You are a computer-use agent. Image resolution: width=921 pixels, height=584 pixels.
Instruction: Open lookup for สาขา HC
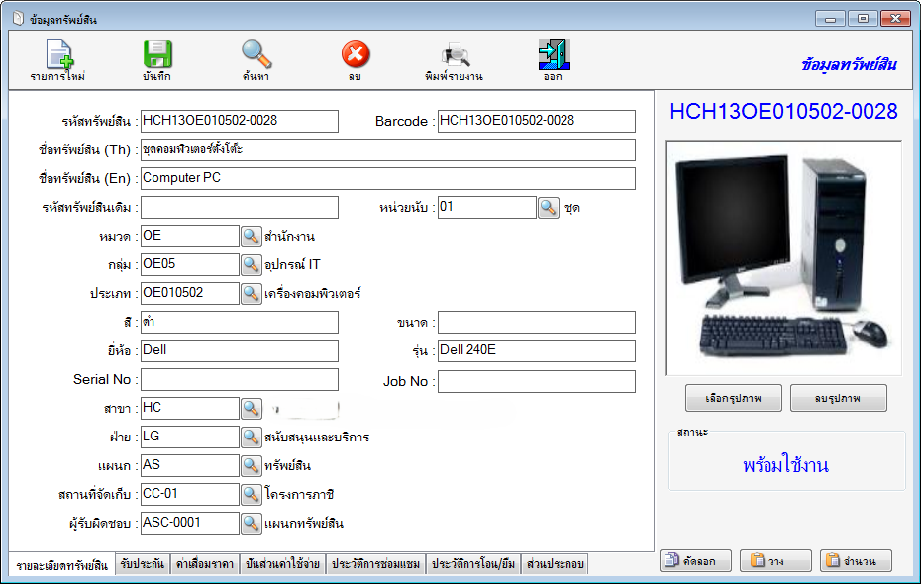tap(251, 408)
